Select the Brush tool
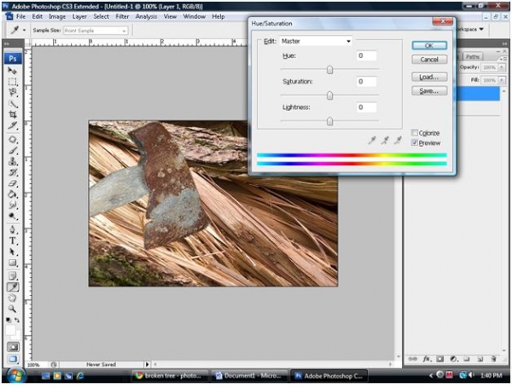 [x=13, y=150]
